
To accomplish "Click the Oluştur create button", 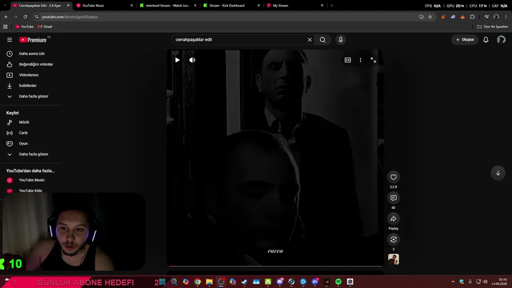I will pos(465,40).
